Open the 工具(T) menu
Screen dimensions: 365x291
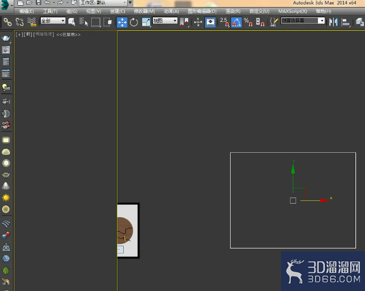point(50,11)
